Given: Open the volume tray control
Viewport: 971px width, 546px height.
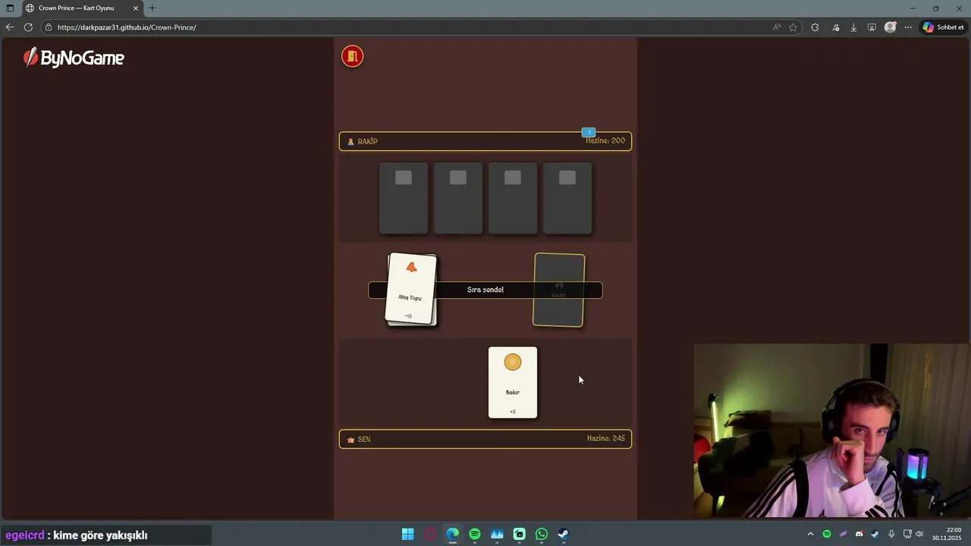Looking at the screenshot, I should [919, 534].
